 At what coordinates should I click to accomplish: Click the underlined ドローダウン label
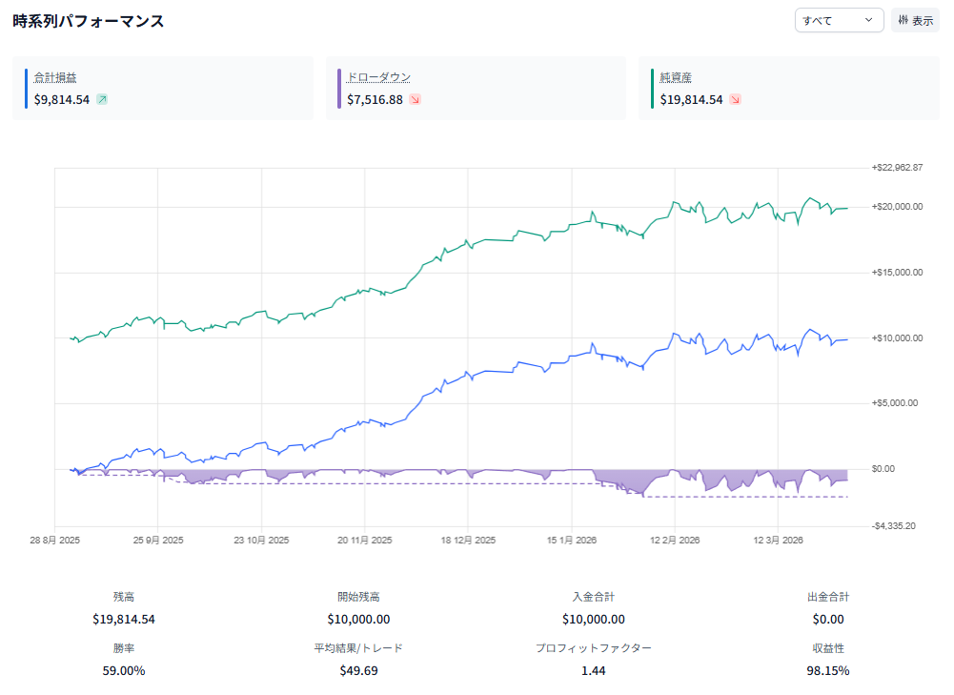[x=378, y=77]
